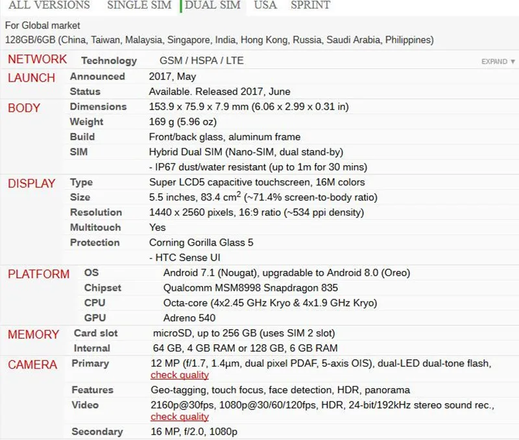The height and width of the screenshot is (440, 519).
Task: Click the Qualcomm MSM8998 Snapdragon 835 value
Action: point(250,288)
